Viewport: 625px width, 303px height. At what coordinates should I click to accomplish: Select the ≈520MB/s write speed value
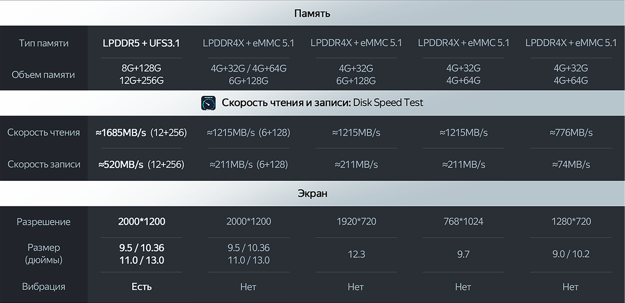tap(121, 164)
